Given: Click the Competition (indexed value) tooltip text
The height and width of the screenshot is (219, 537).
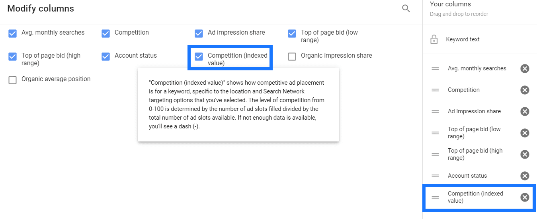Looking at the screenshot, I should 238,105.
